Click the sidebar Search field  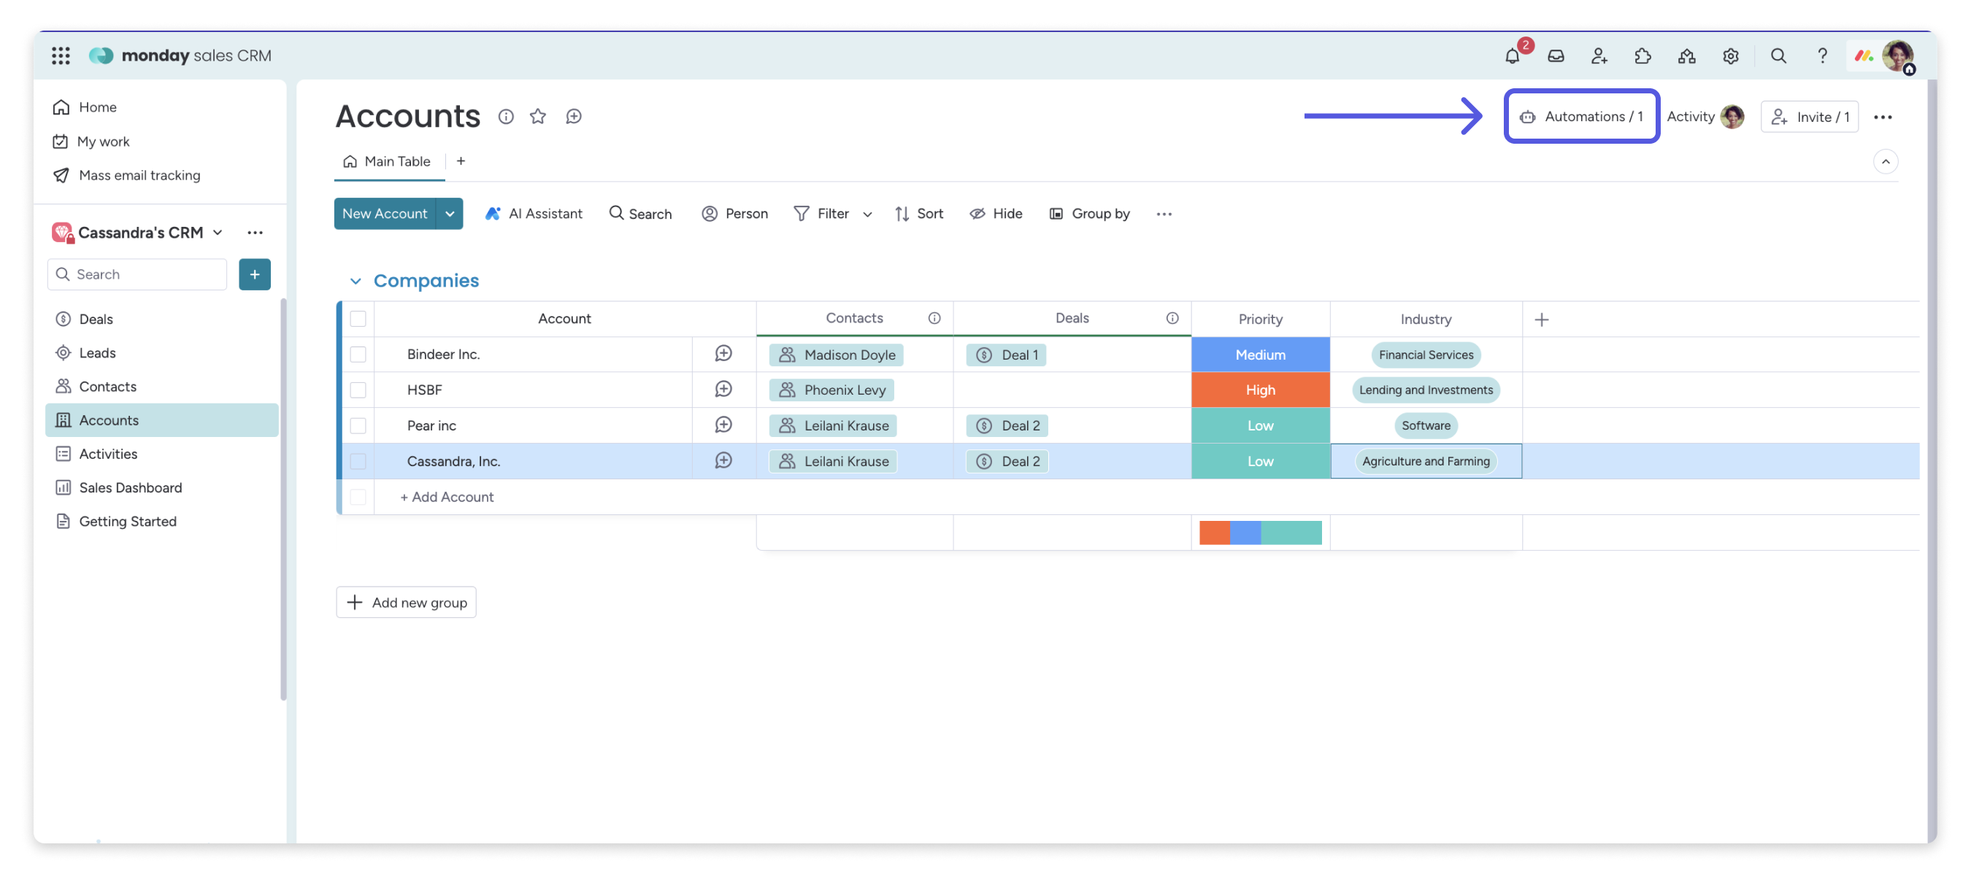pos(137,274)
